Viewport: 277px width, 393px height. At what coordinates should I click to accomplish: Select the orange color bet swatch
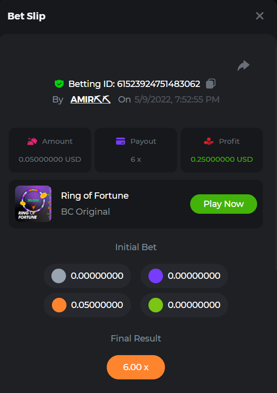click(59, 305)
